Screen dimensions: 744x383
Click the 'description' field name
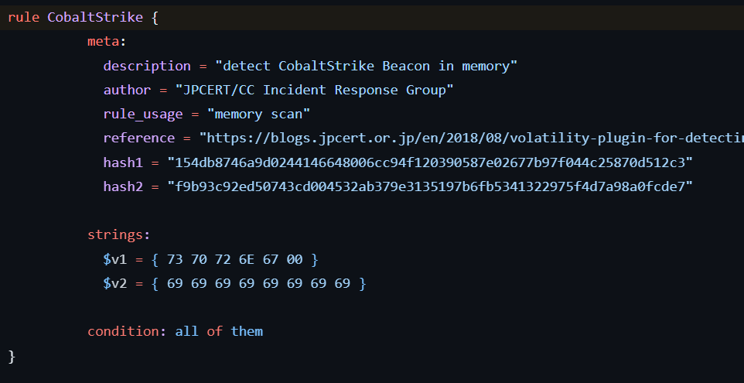pyautogui.click(x=147, y=66)
